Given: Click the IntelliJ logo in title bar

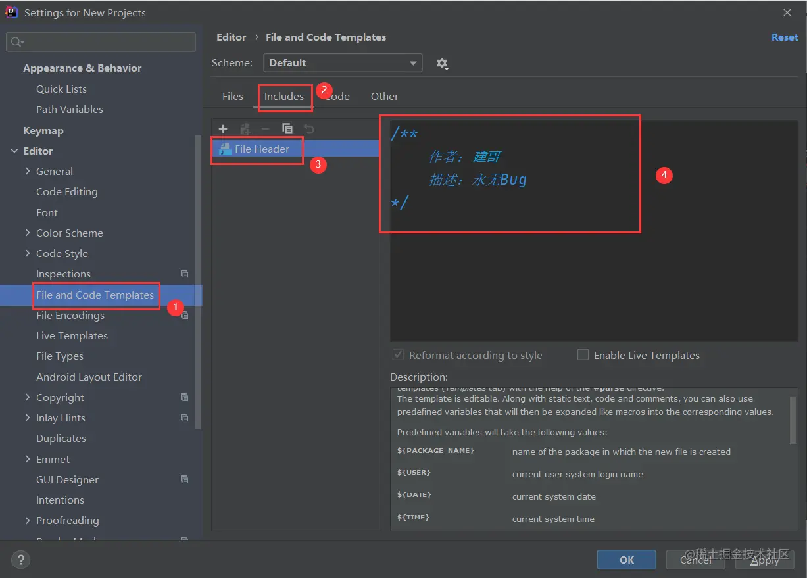Looking at the screenshot, I should [x=12, y=12].
